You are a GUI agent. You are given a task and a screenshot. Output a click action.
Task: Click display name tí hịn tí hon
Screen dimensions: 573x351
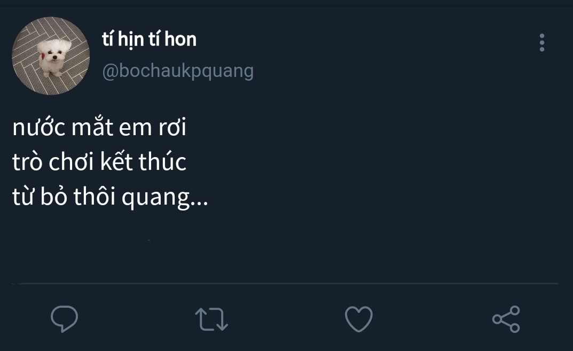click(x=149, y=39)
